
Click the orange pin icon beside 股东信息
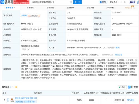click(x=16, y=87)
